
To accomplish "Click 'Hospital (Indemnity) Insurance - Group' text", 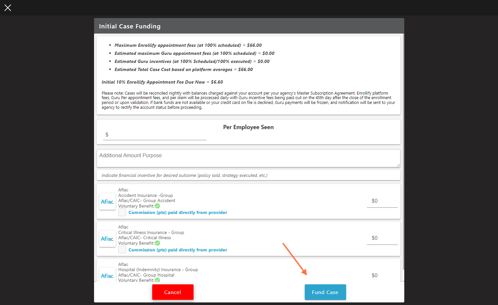I will click(158, 269).
